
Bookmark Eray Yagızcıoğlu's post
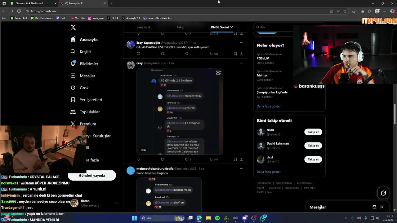[x=235, y=54]
